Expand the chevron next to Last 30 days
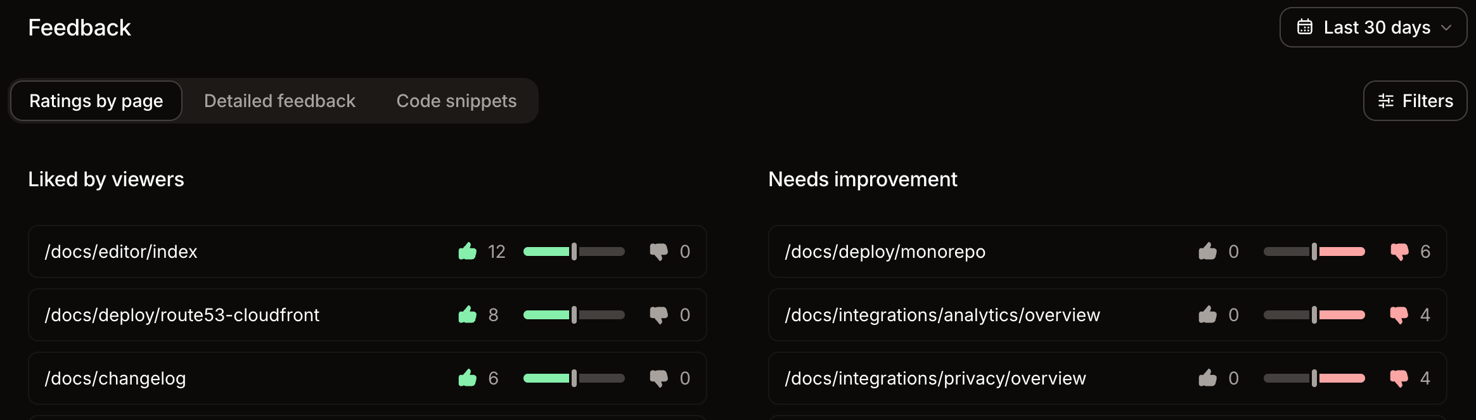The height and width of the screenshot is (420, 1476). tap(1446, 28)
